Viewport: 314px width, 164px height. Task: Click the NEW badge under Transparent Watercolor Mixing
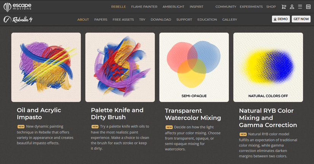(169, 127)
